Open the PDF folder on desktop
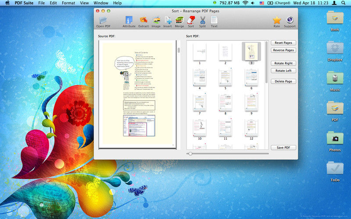Image resolution: width=351 pixels, height=219 pixels. pos(335,111)
